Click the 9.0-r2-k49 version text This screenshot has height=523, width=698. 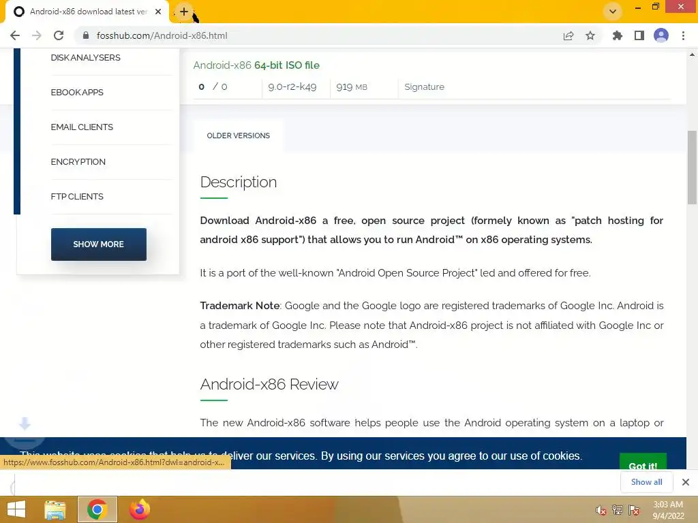[x=292, y=86]
